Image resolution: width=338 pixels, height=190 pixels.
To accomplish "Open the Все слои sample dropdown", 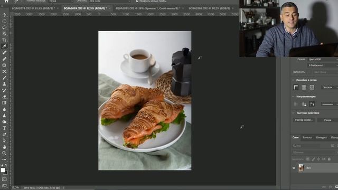I will (110, 1).
